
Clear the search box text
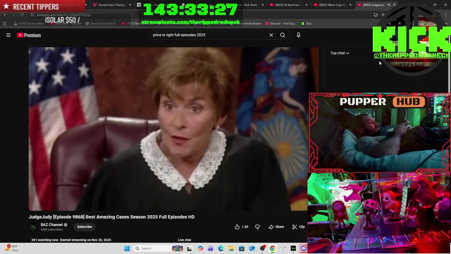point(271,35)
